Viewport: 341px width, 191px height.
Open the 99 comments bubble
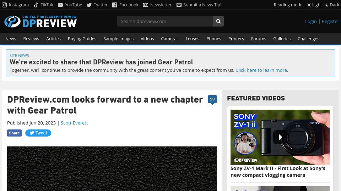(212, 100)
